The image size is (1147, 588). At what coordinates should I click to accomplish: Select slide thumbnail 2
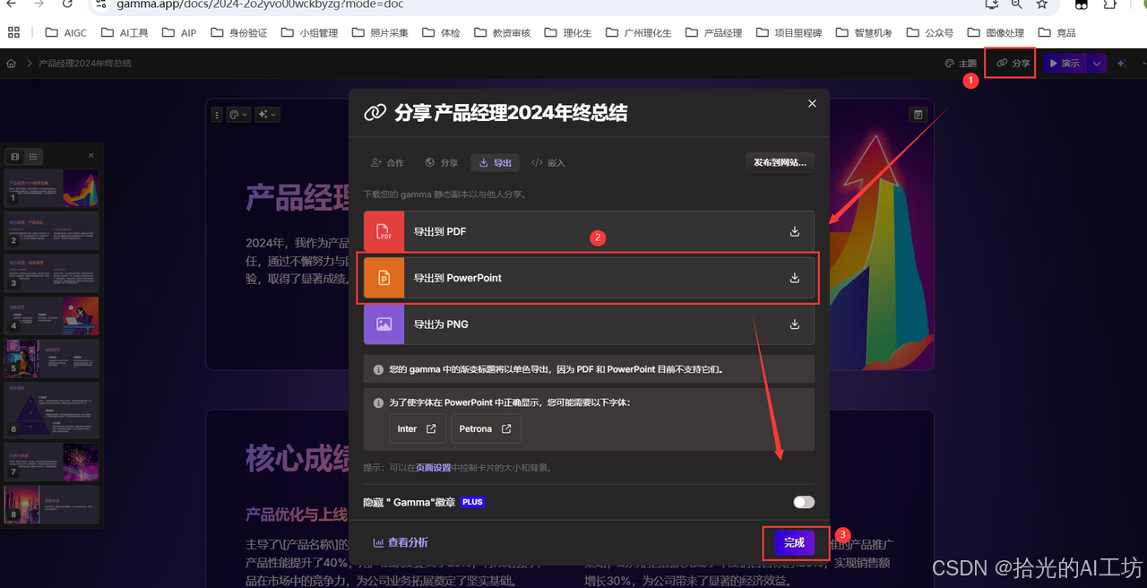pyautogui.click(x=52, y=230)
